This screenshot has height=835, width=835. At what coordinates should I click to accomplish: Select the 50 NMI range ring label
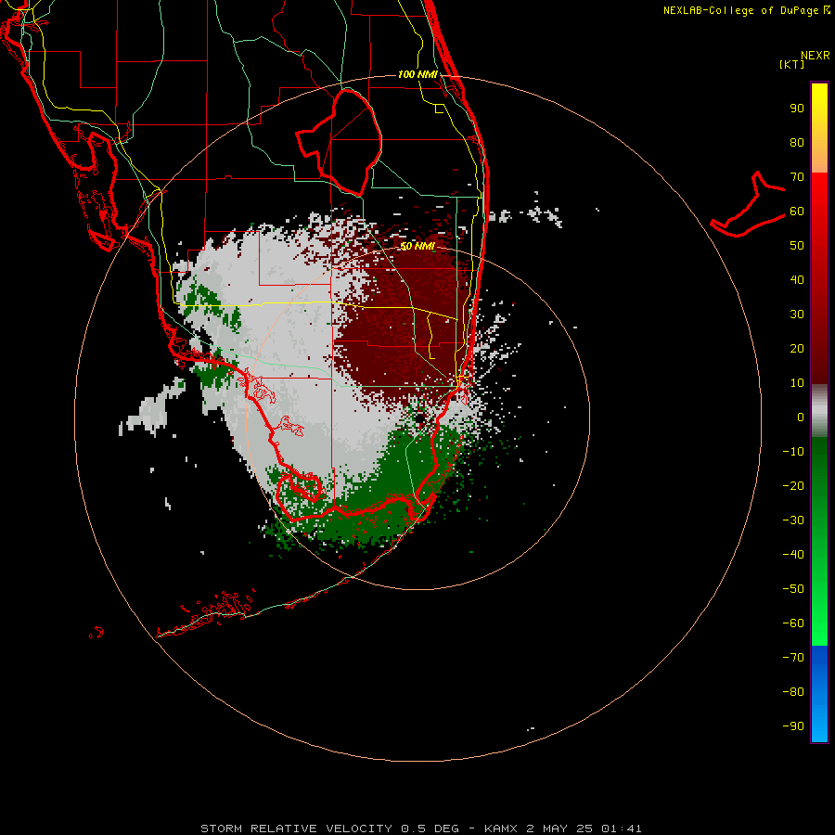[417, 246]
